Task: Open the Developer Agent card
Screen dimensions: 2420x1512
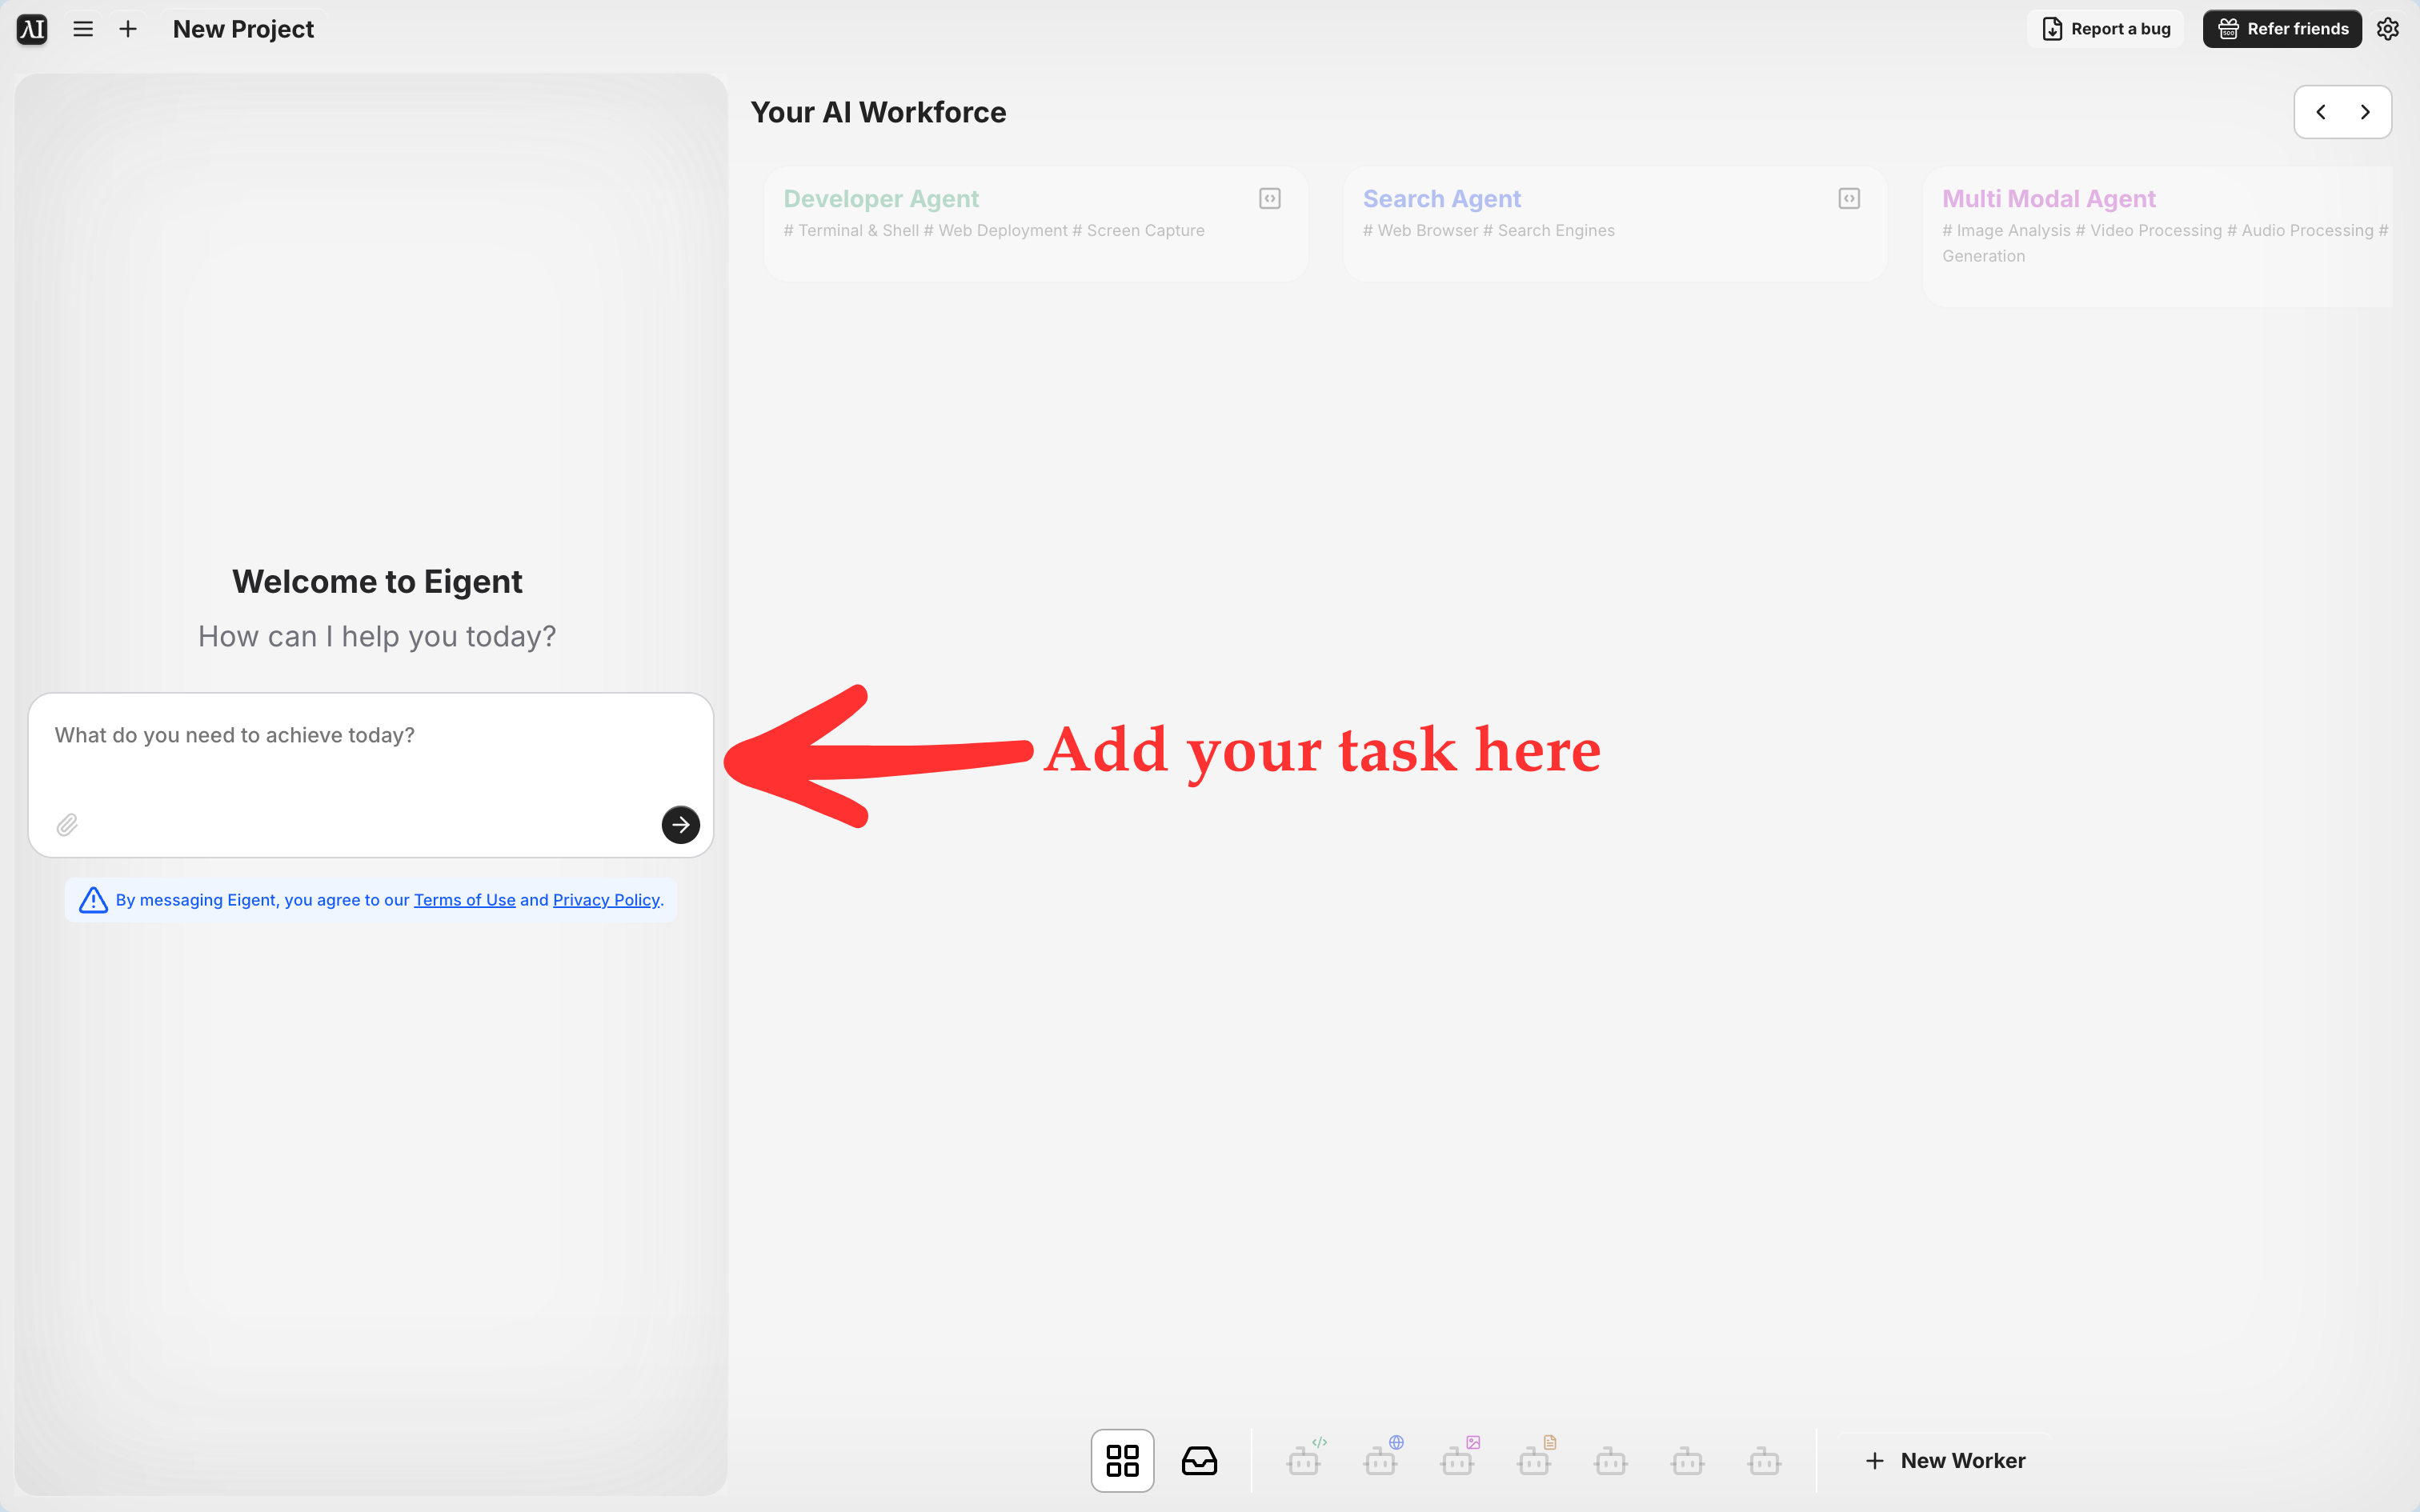Action: 1035,224
